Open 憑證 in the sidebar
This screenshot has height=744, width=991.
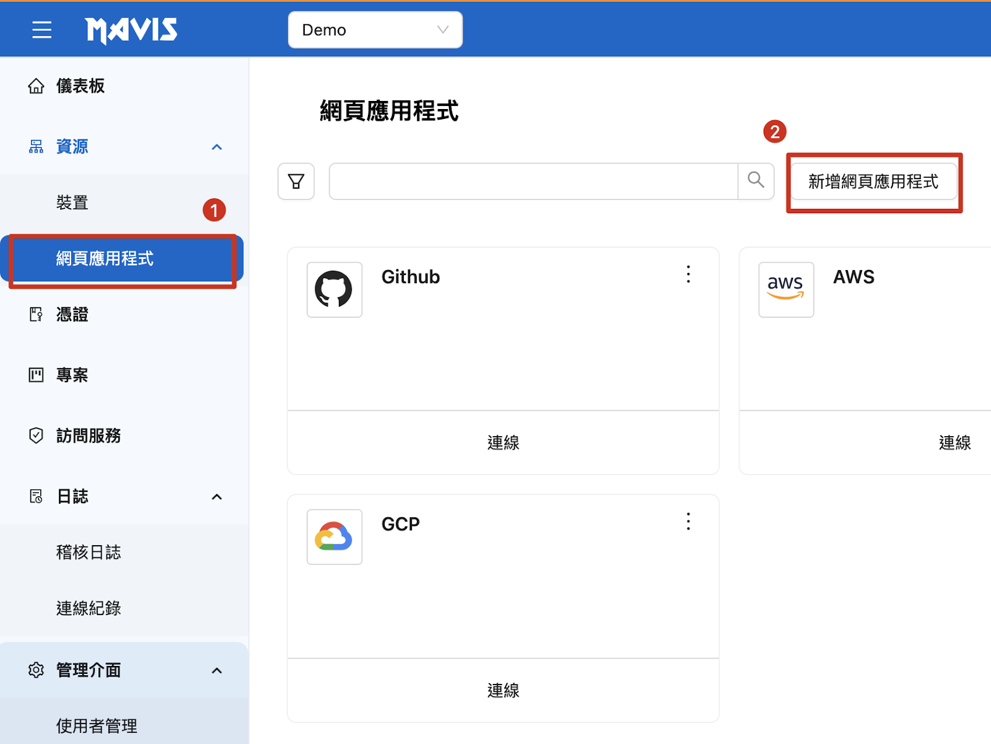coord(72,315)
